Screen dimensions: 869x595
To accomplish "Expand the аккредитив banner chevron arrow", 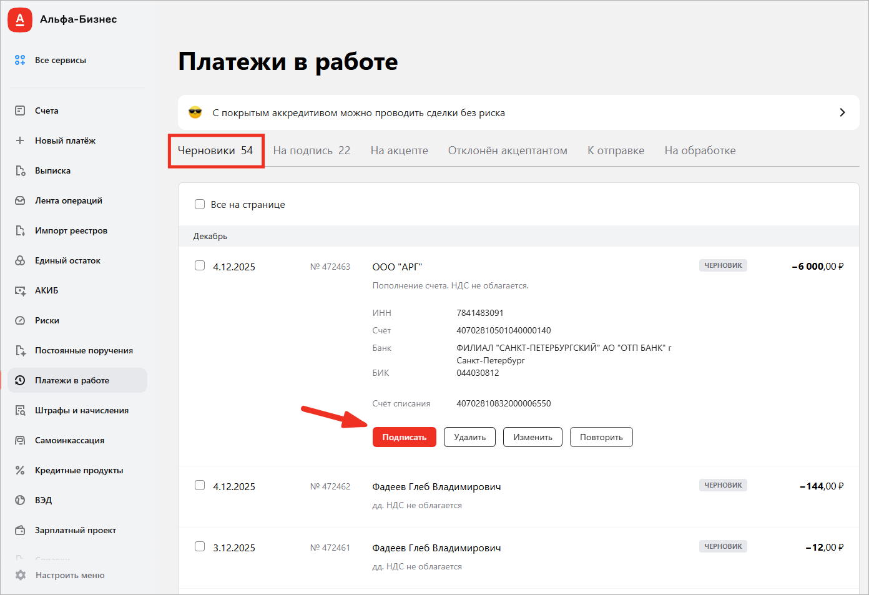I will click(x=842, y=112).
